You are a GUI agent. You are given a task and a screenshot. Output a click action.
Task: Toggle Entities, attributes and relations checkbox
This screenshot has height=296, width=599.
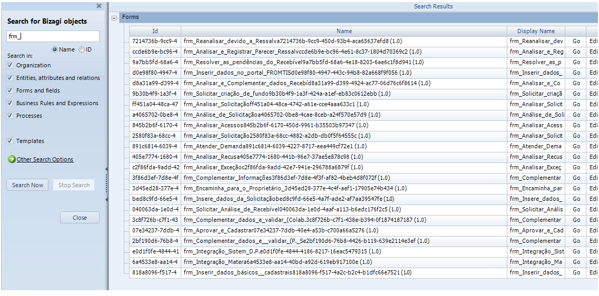click(x=10, y=78)
